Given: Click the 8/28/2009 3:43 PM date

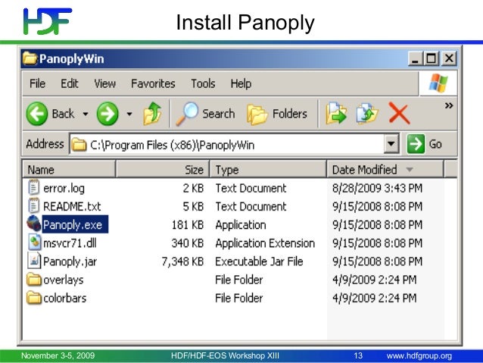Looking at the screenshot, I should click(x=377, y=188).
